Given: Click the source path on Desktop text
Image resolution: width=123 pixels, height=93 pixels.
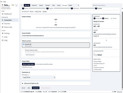Looking at the screenshot, I should tap(33, 36).
